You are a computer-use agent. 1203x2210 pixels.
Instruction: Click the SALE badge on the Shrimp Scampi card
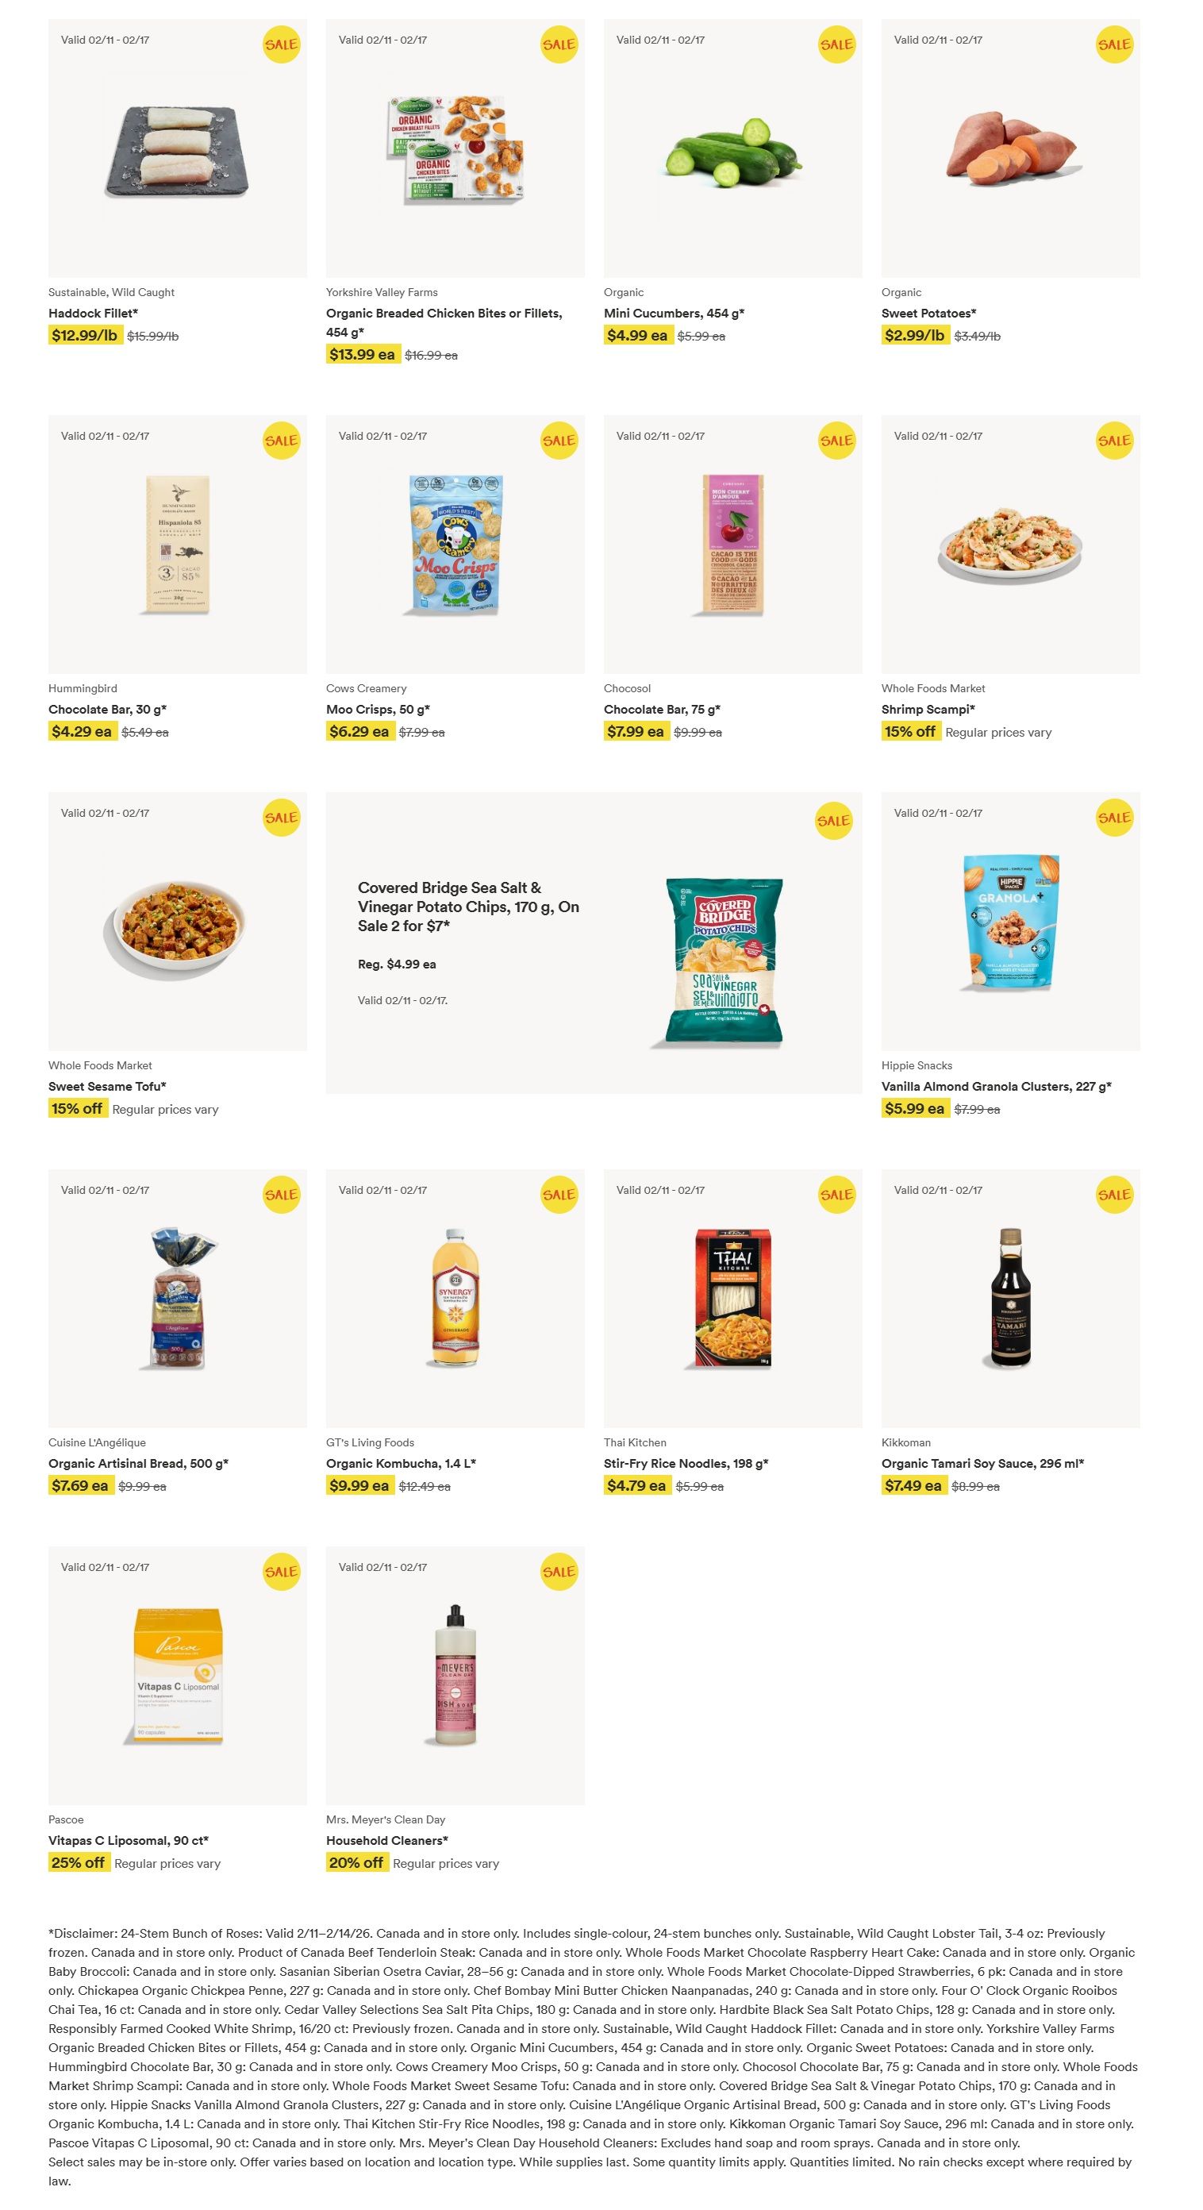click(x=1114, y=441)
